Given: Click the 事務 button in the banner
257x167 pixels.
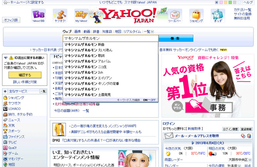Looking at the screenshot, I should pos(209,107).
